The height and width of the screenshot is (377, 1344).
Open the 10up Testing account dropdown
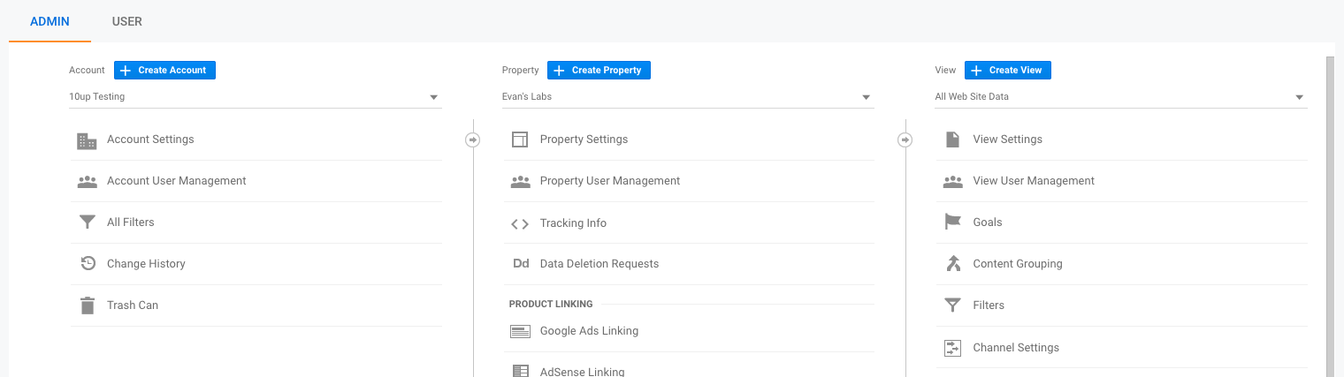[x=255, y=97]
